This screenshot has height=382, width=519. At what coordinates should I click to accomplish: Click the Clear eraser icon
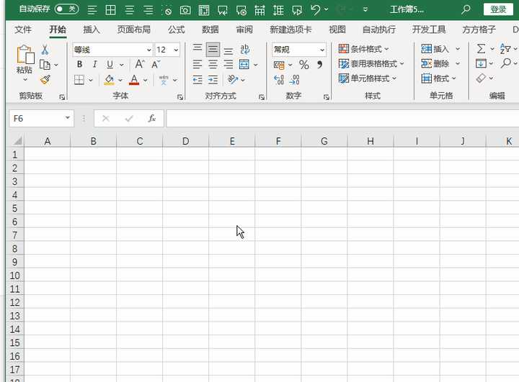pyautogui.click(x=481, y=78)
